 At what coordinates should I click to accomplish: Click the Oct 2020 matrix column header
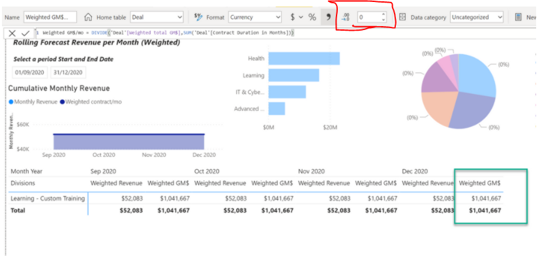(207, 171)
